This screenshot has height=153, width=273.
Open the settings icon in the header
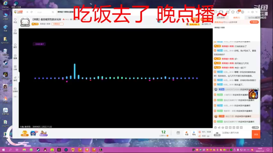tap(243, 12)
